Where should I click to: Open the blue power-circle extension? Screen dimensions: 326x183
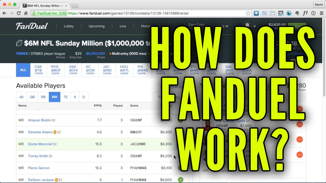pyautogui.click(x=256, y=13)
